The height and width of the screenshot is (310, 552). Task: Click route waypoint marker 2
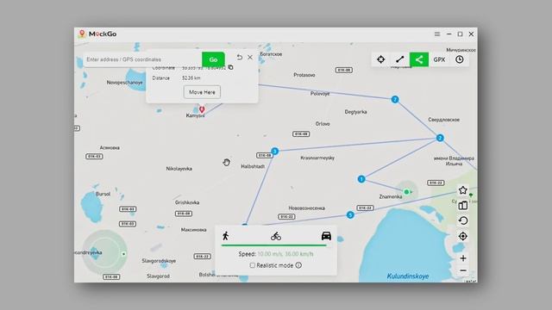[x=440, y=138]
